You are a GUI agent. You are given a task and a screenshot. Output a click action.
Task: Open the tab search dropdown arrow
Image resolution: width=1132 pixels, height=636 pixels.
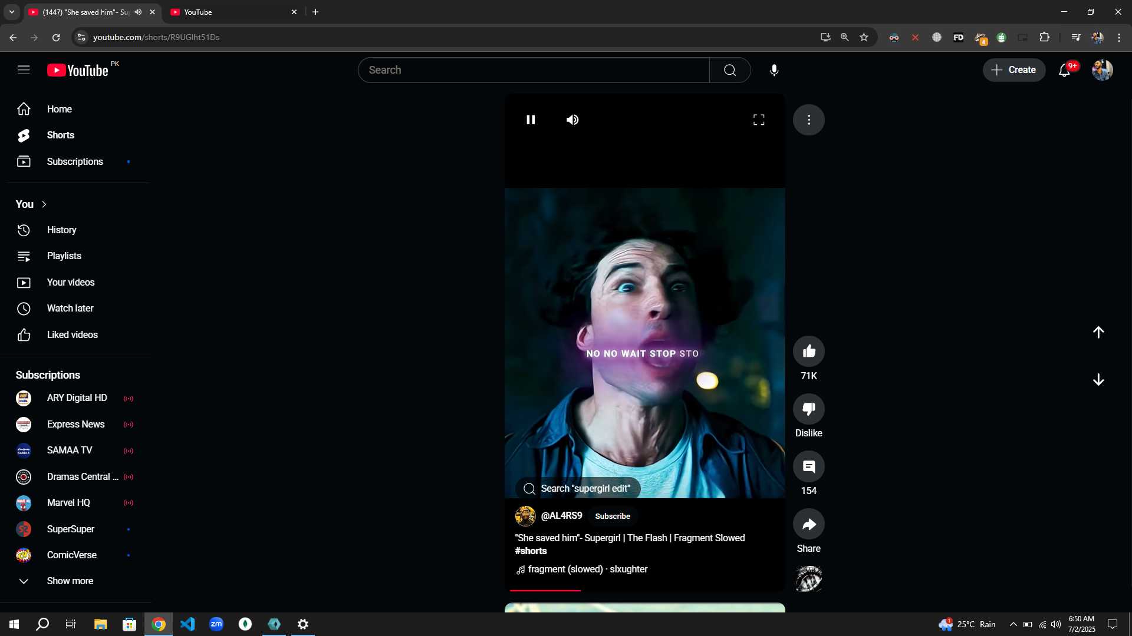coord(11,12)
